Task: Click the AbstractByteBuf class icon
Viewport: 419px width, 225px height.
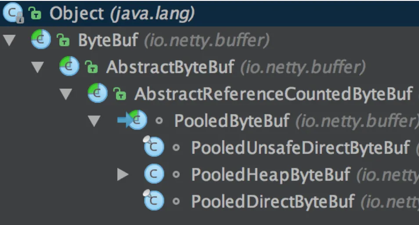Action: [69, 66]
